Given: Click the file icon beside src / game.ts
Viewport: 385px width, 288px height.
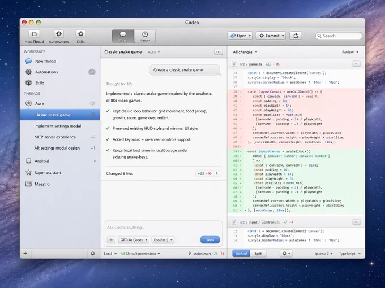Looking at the screenshot, I should coord(234,64).
